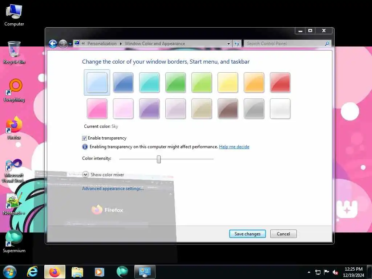Select the Supermium desktop shortcut
Screen dimensions: 372x279
click(x=14, y=242)
